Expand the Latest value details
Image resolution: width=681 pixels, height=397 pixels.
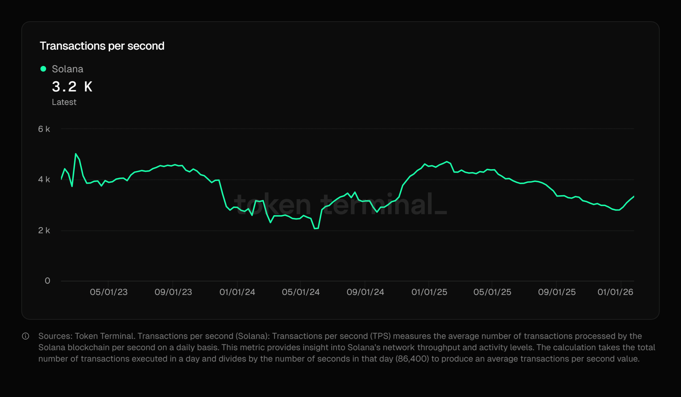click(x=64, y=102)
